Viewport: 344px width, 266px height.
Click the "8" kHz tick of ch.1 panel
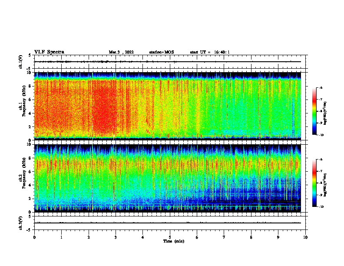click(x=30, y=86)
